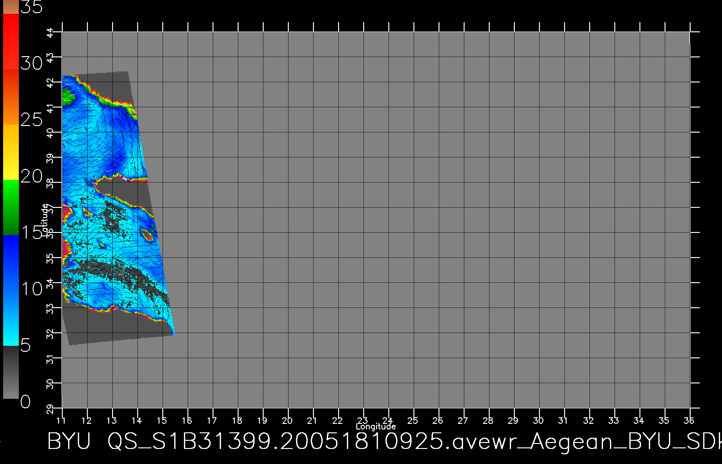Click longitude tick label 28
Image resolution: width=722 pixels, height=464 pixels.
coord(488,420)
